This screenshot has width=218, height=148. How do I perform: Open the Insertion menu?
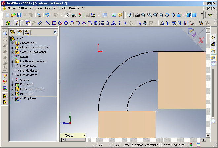(50, 8)
